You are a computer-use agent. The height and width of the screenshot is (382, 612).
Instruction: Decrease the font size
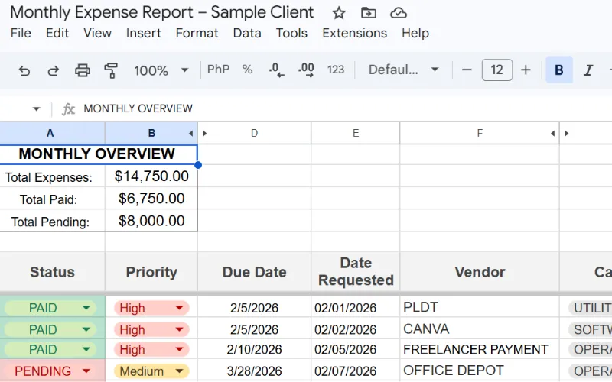tap(467, 70)
